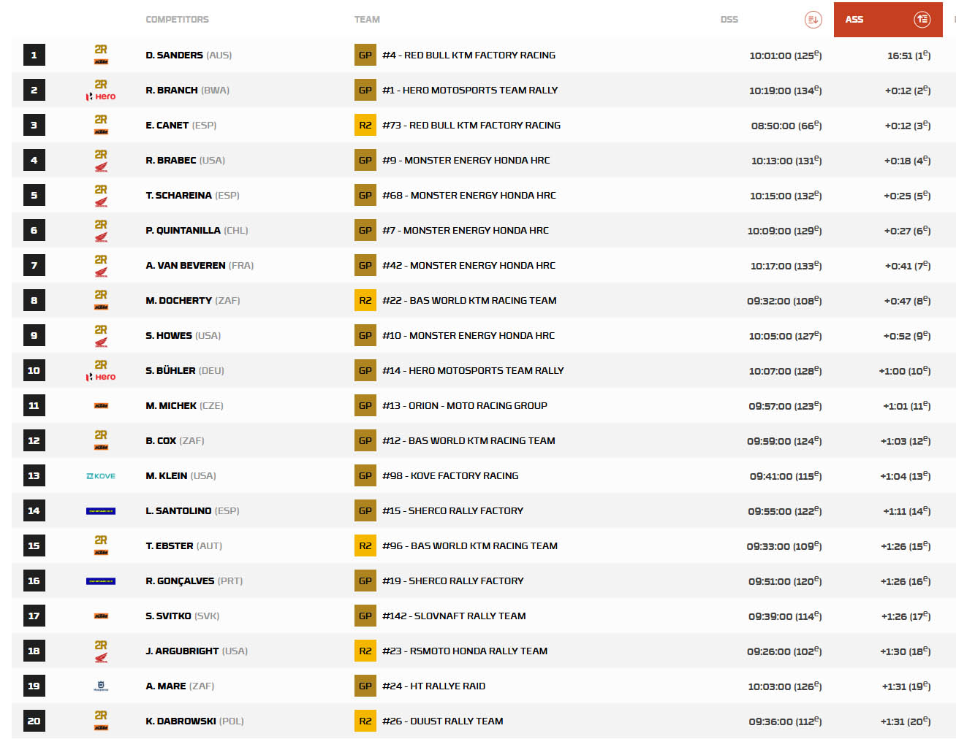Click DSS time 08:50:00 (66e)
Image resolution: width=956 pixels, height=739 pixels.
tap(786, 125)
